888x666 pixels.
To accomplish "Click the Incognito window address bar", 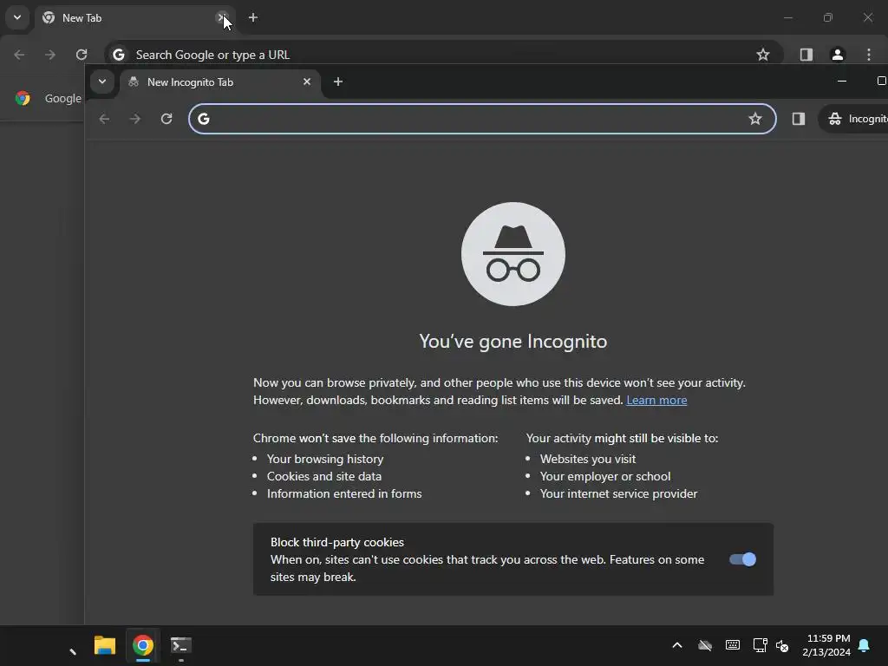I will coord(482,118).
